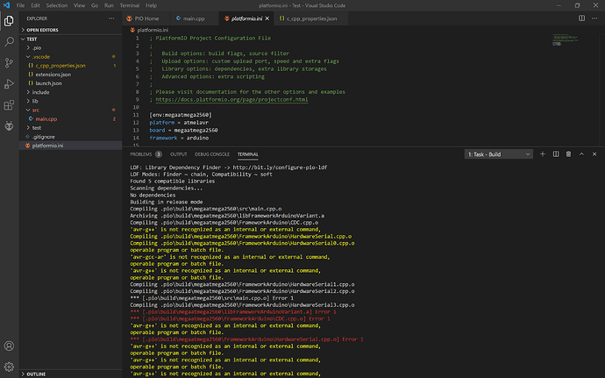Switch to the PROBLEMS panel tab
The width and height of the screenshot is (605, 378).
pos(141,154)
